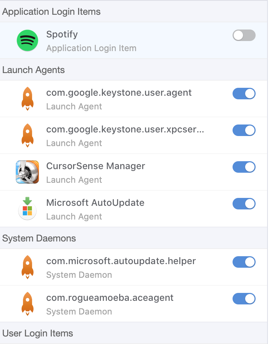Screen dimensions: 270x344
Task: Disable the Microsoft AutoUpdate launch agent switch
Action: (244, 204)
